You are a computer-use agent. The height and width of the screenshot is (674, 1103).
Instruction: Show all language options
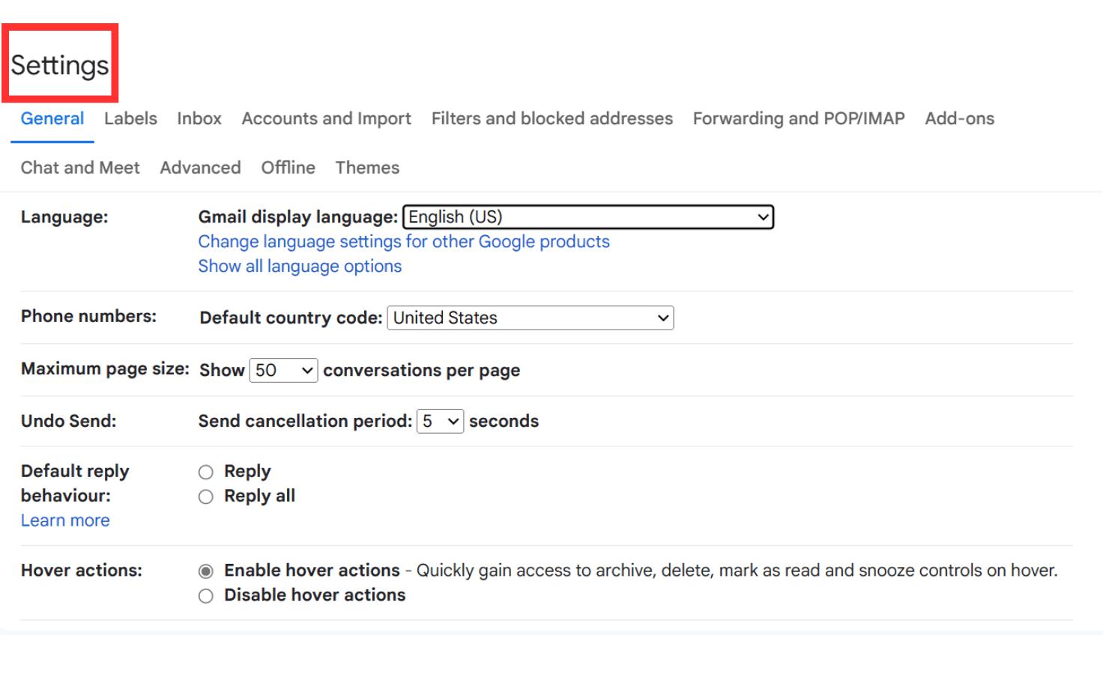click(x=300, y=266)
